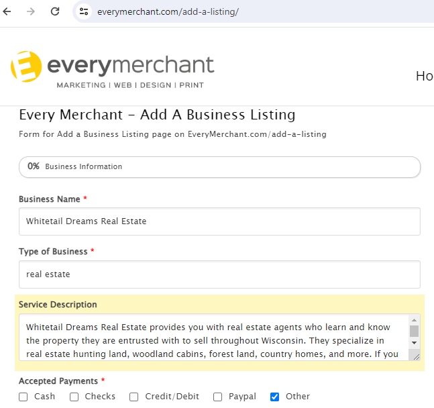Click into the Type of Business field
The height and width of the screenshot is (408, 434).
pos(219,274)
